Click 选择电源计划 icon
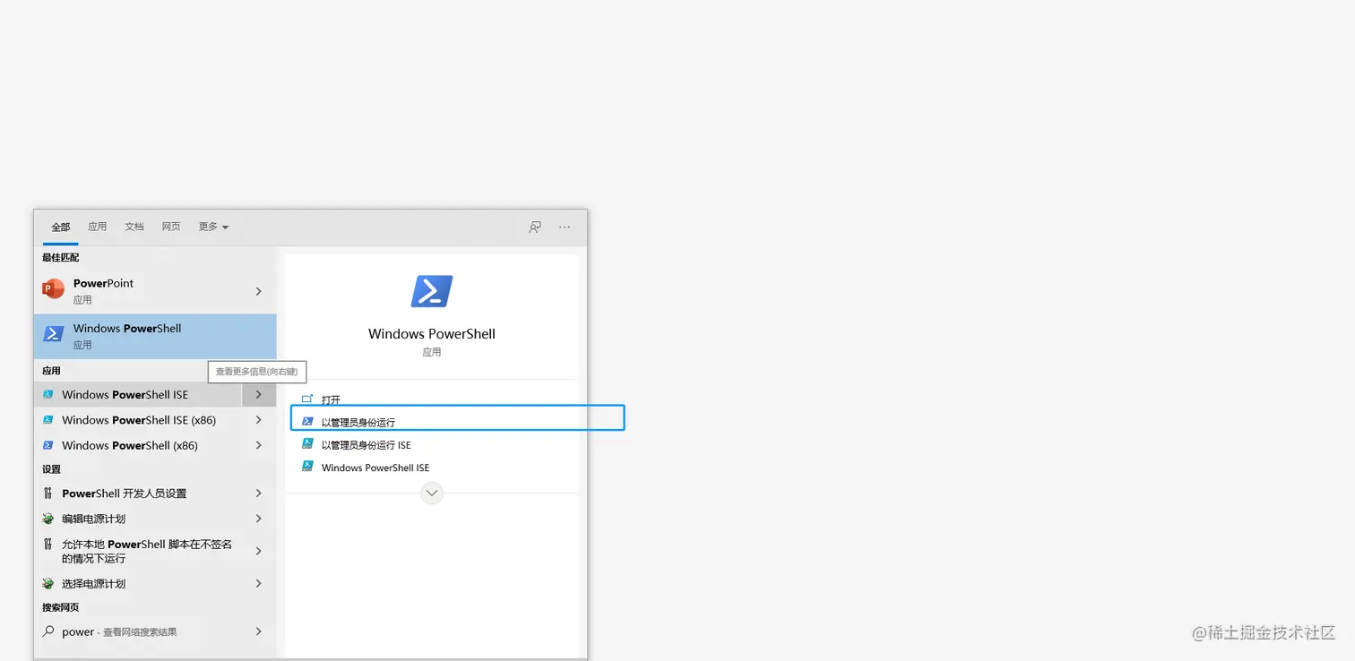1355x661 pixels. (48, 583)
